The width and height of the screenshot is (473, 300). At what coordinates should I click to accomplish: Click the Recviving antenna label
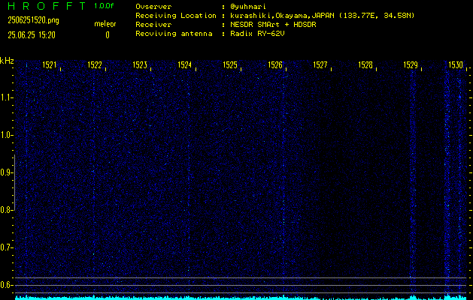pos(174,34)
